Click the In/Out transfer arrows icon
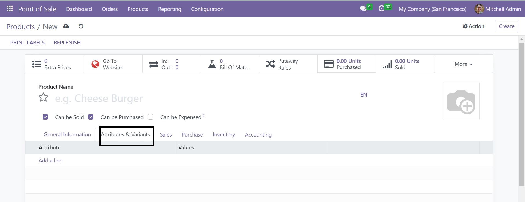This screenshot has width=525, height=202. [153, 64]
